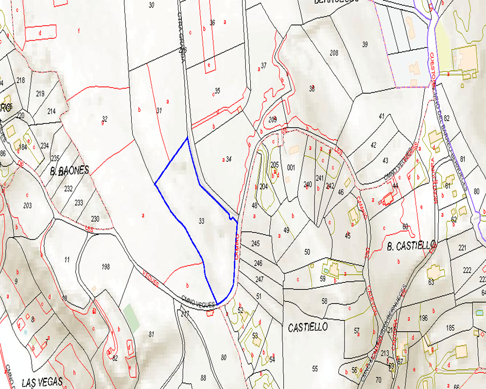Click parcel 33 inside the blue outline
486x389 pixels.
(201, 221)
